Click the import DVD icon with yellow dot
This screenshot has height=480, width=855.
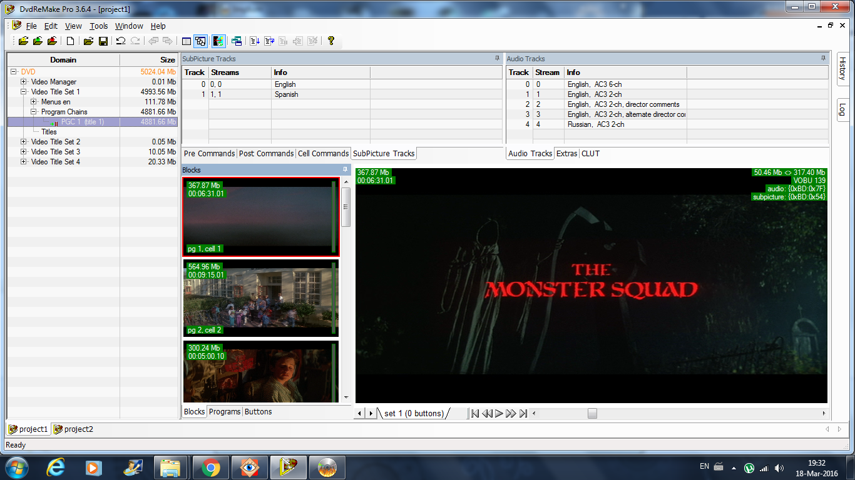click(23, 41)
